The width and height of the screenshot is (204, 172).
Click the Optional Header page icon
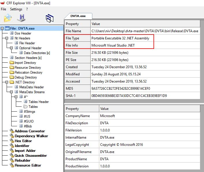16,48
